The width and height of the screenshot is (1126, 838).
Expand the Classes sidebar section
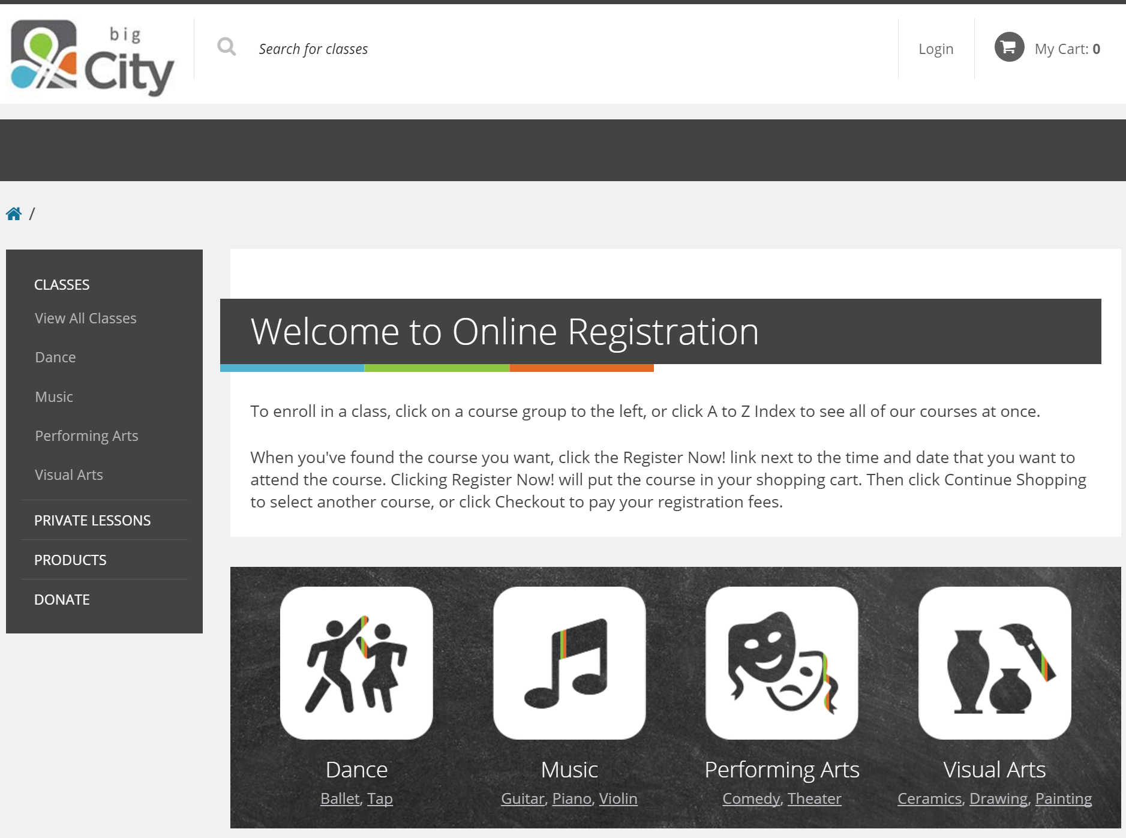(62, 285)
